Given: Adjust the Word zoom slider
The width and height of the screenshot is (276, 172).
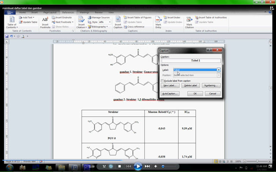Looking at the screenshot, I should pyautogui.click(x=257, y=161).
